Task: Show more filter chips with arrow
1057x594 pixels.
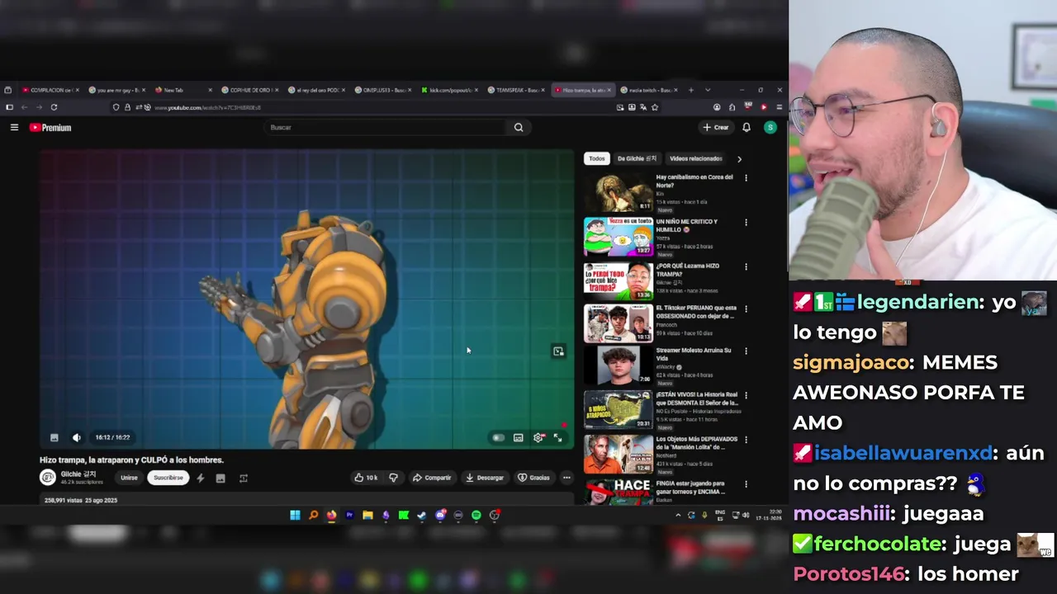Action: [x=739, y=158]
